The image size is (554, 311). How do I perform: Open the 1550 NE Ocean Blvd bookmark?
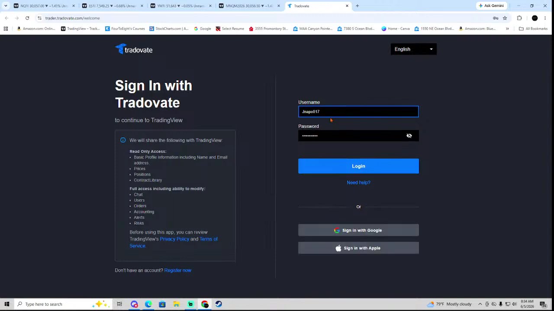[434, 29]
